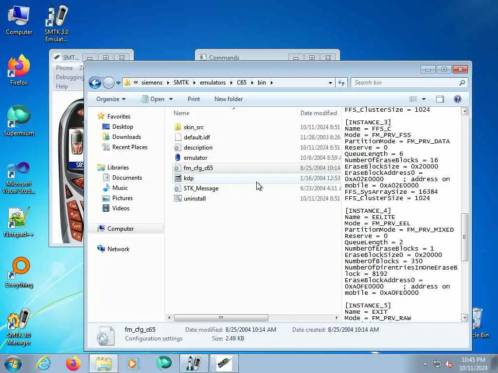Screen dimensions: 498x373
Task: Open the Everything search shortcut
Action: [x=19, y=273]
